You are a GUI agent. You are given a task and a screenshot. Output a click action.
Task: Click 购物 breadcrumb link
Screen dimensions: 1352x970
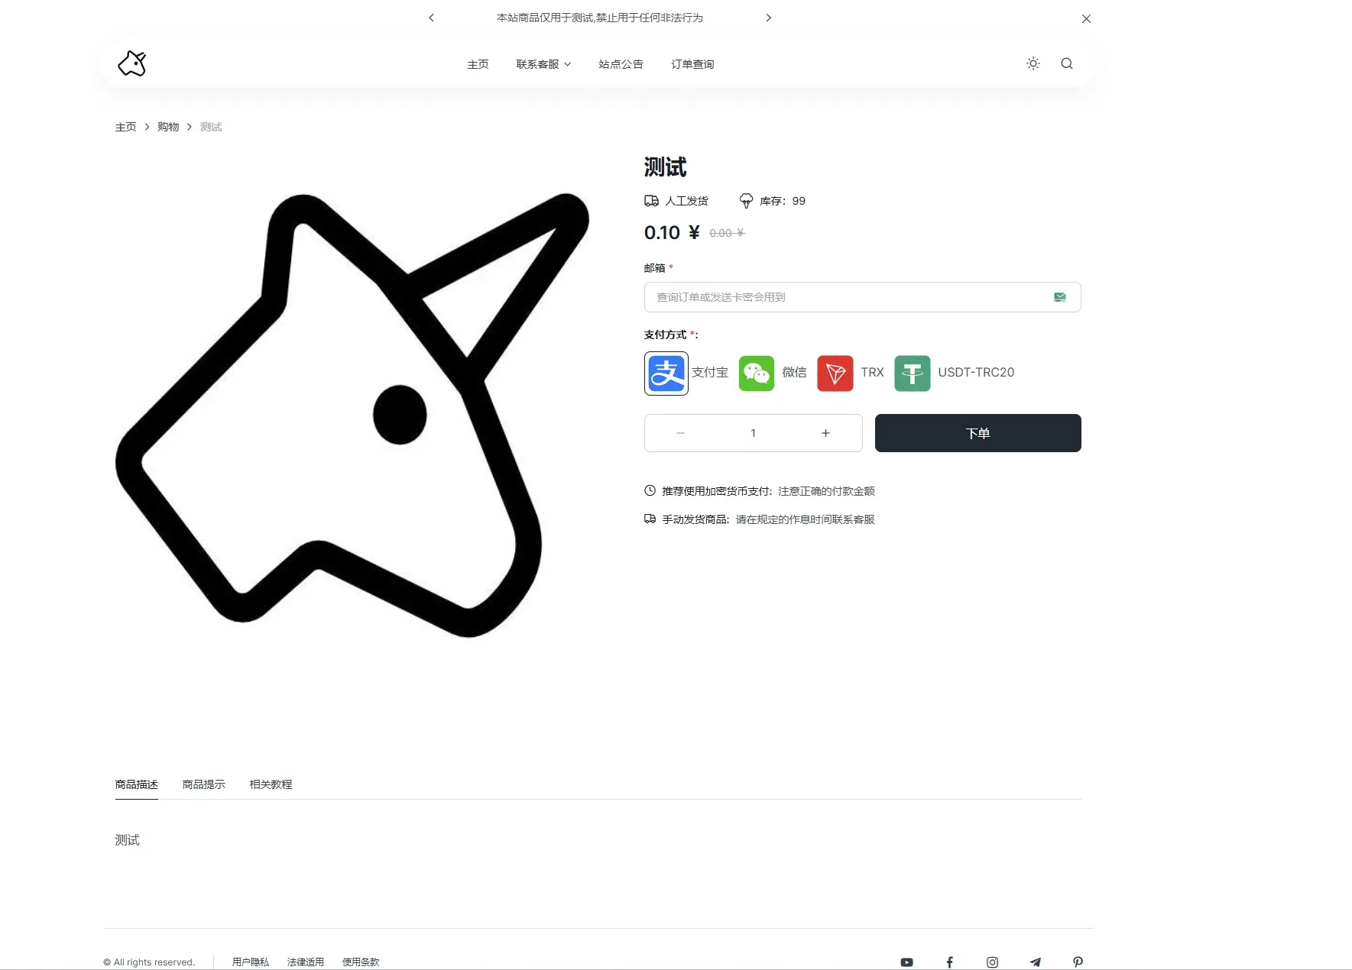tap(168, 127)
